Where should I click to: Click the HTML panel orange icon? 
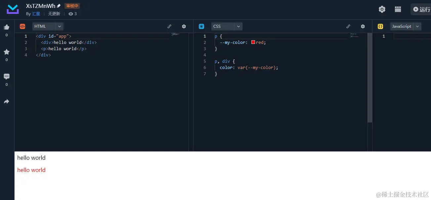pos(22,26)
